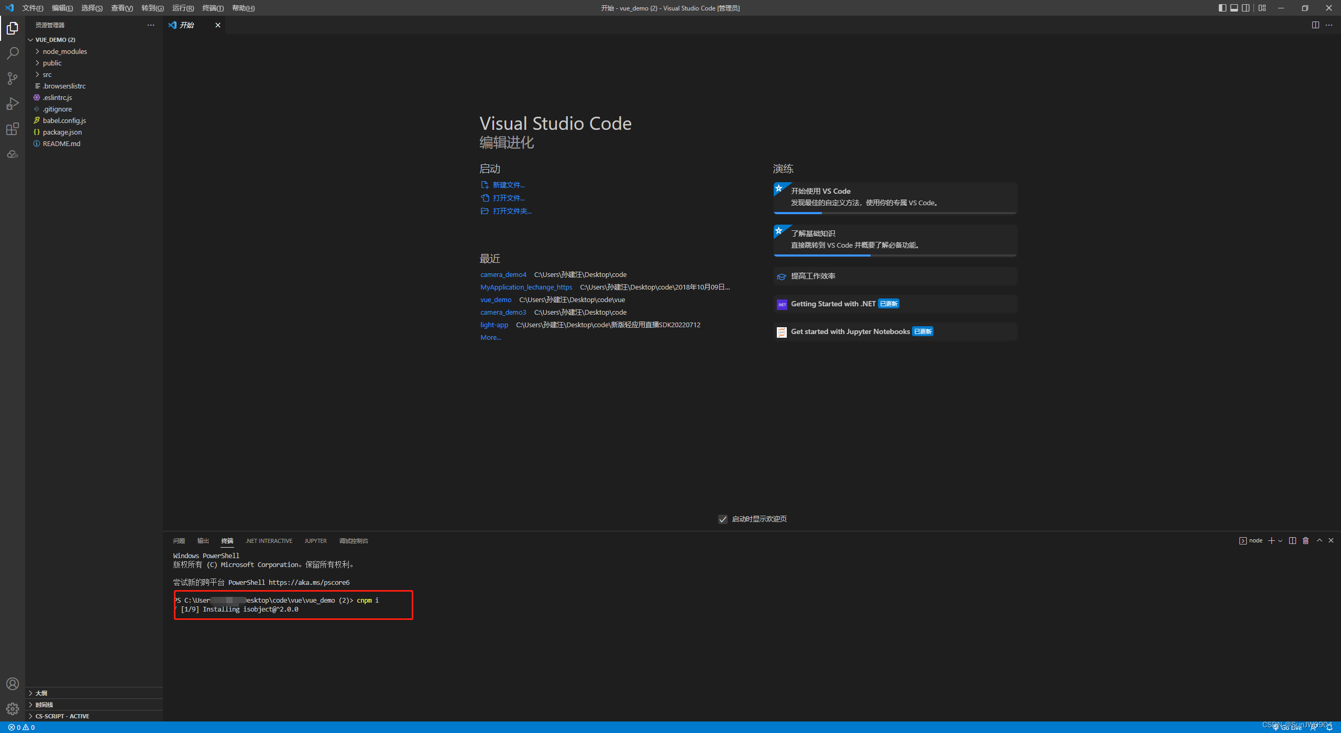Open recent project light-app
The width and height of the screenshot is (1341, 733).
tap(494, 325)
